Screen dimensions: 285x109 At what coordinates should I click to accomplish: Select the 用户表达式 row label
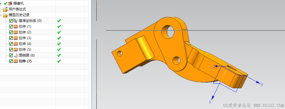(x=17, y=9)
